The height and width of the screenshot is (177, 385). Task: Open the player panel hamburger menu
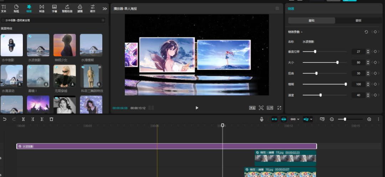(x=277, y=9)
